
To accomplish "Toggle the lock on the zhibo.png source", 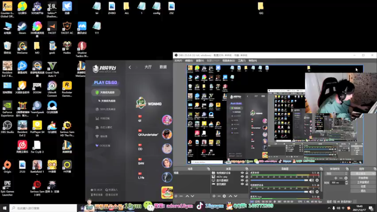I will tap(246, 176).
